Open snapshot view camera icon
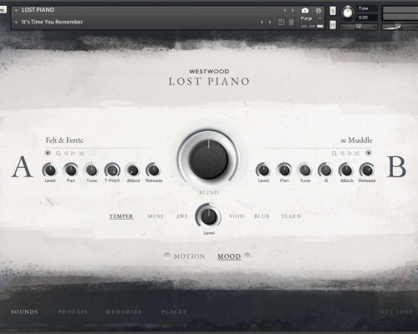The width and height of the screenshot is (418, 334). (305, 10)
